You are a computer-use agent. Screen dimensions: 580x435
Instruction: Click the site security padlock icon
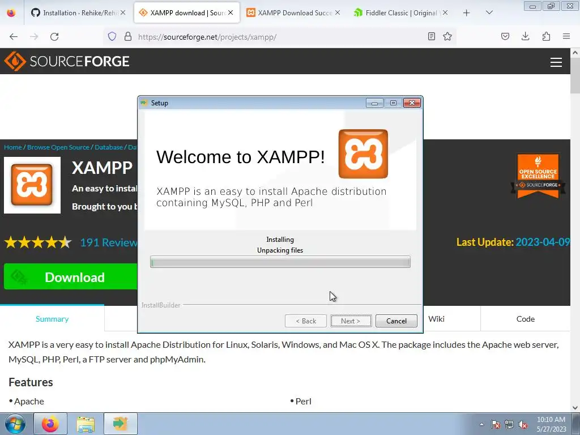click(x=128, y=36)
